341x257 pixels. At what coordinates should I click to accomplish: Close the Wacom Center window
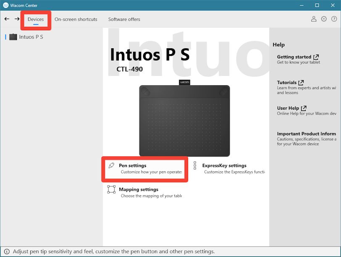pos(333,5)
